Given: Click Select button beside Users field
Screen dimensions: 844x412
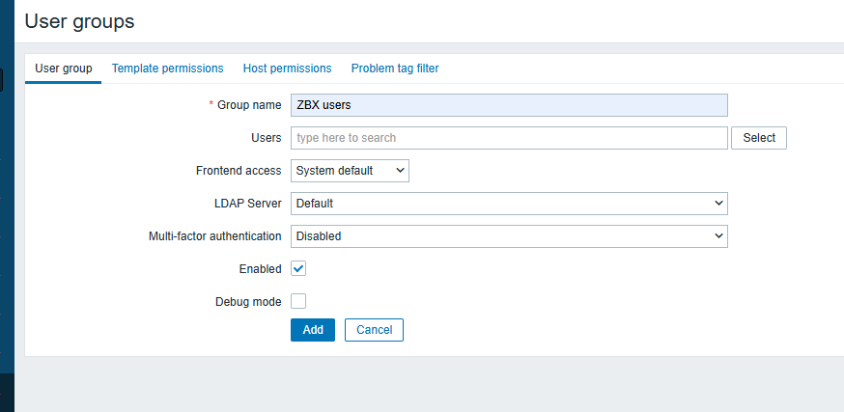Looking at the screenshot, I should tap(759, 138).
